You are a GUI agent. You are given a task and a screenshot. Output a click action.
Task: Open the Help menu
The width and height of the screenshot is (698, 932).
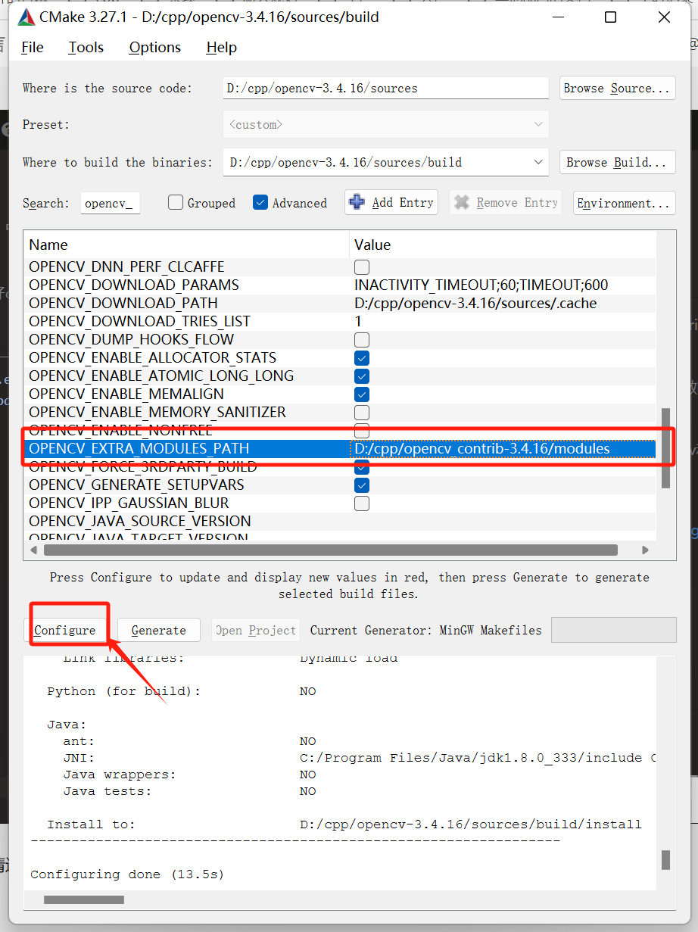coord(221,47)
